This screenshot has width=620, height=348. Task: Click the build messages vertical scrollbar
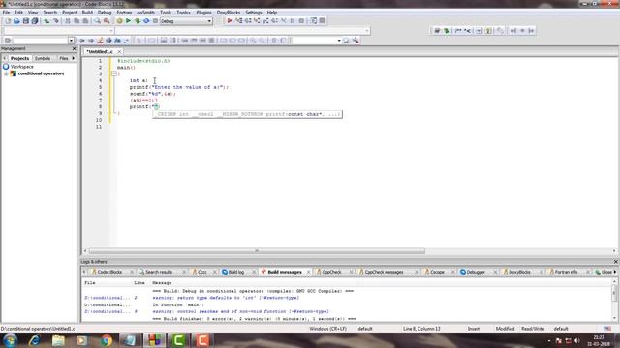[614, 294]
